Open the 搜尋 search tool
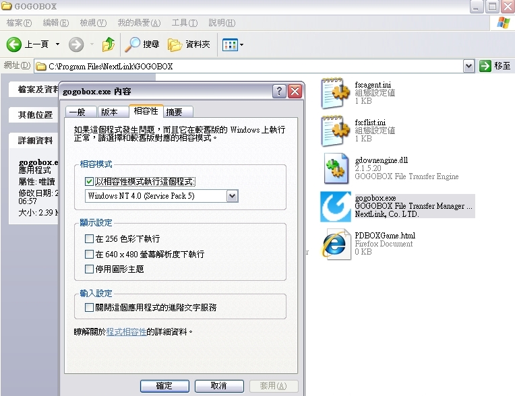The image size is (515, 396). pos(142,44)
